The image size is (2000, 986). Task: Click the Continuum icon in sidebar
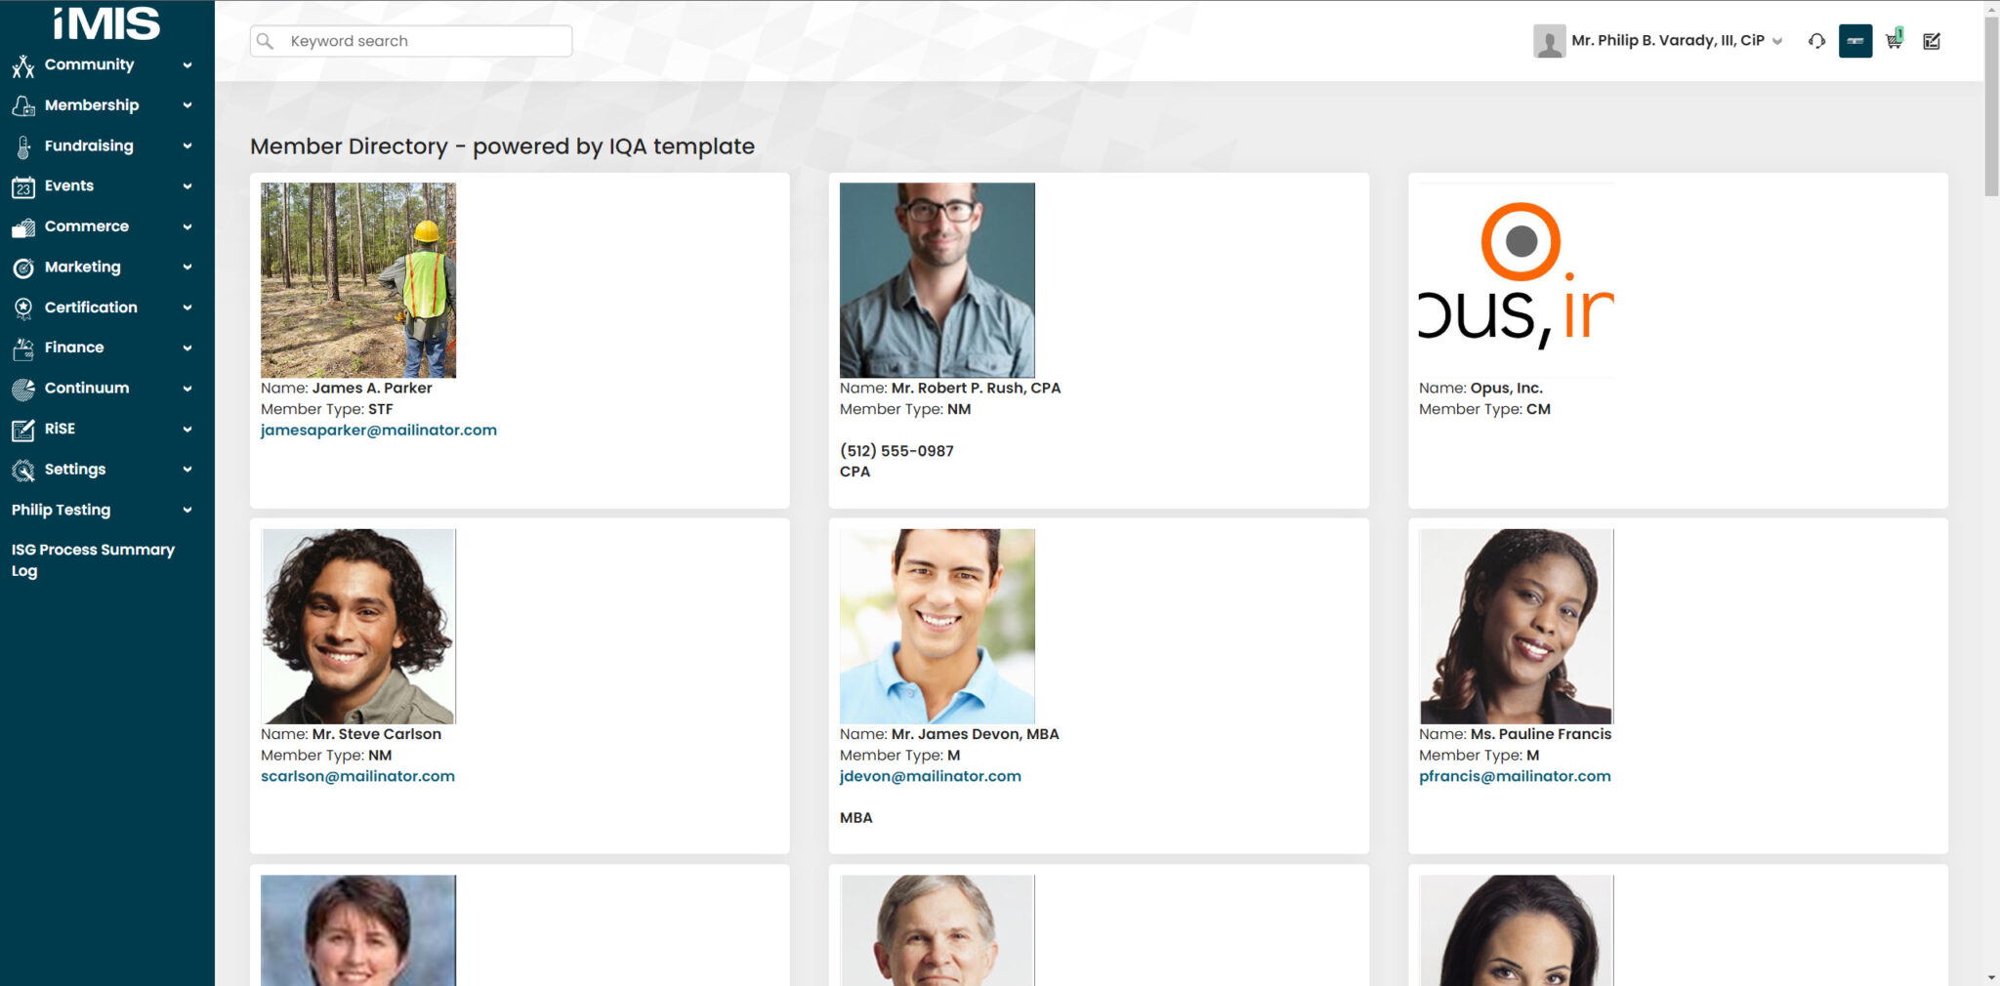pos(23,389)
